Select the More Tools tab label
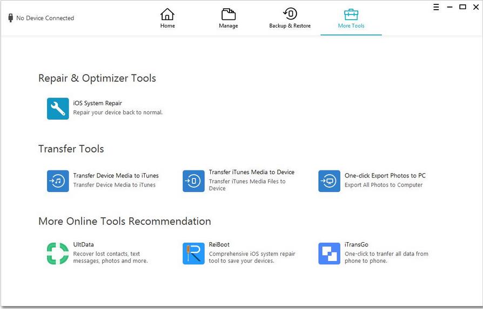This screenshot has height=309, width=483. [351, 26]
